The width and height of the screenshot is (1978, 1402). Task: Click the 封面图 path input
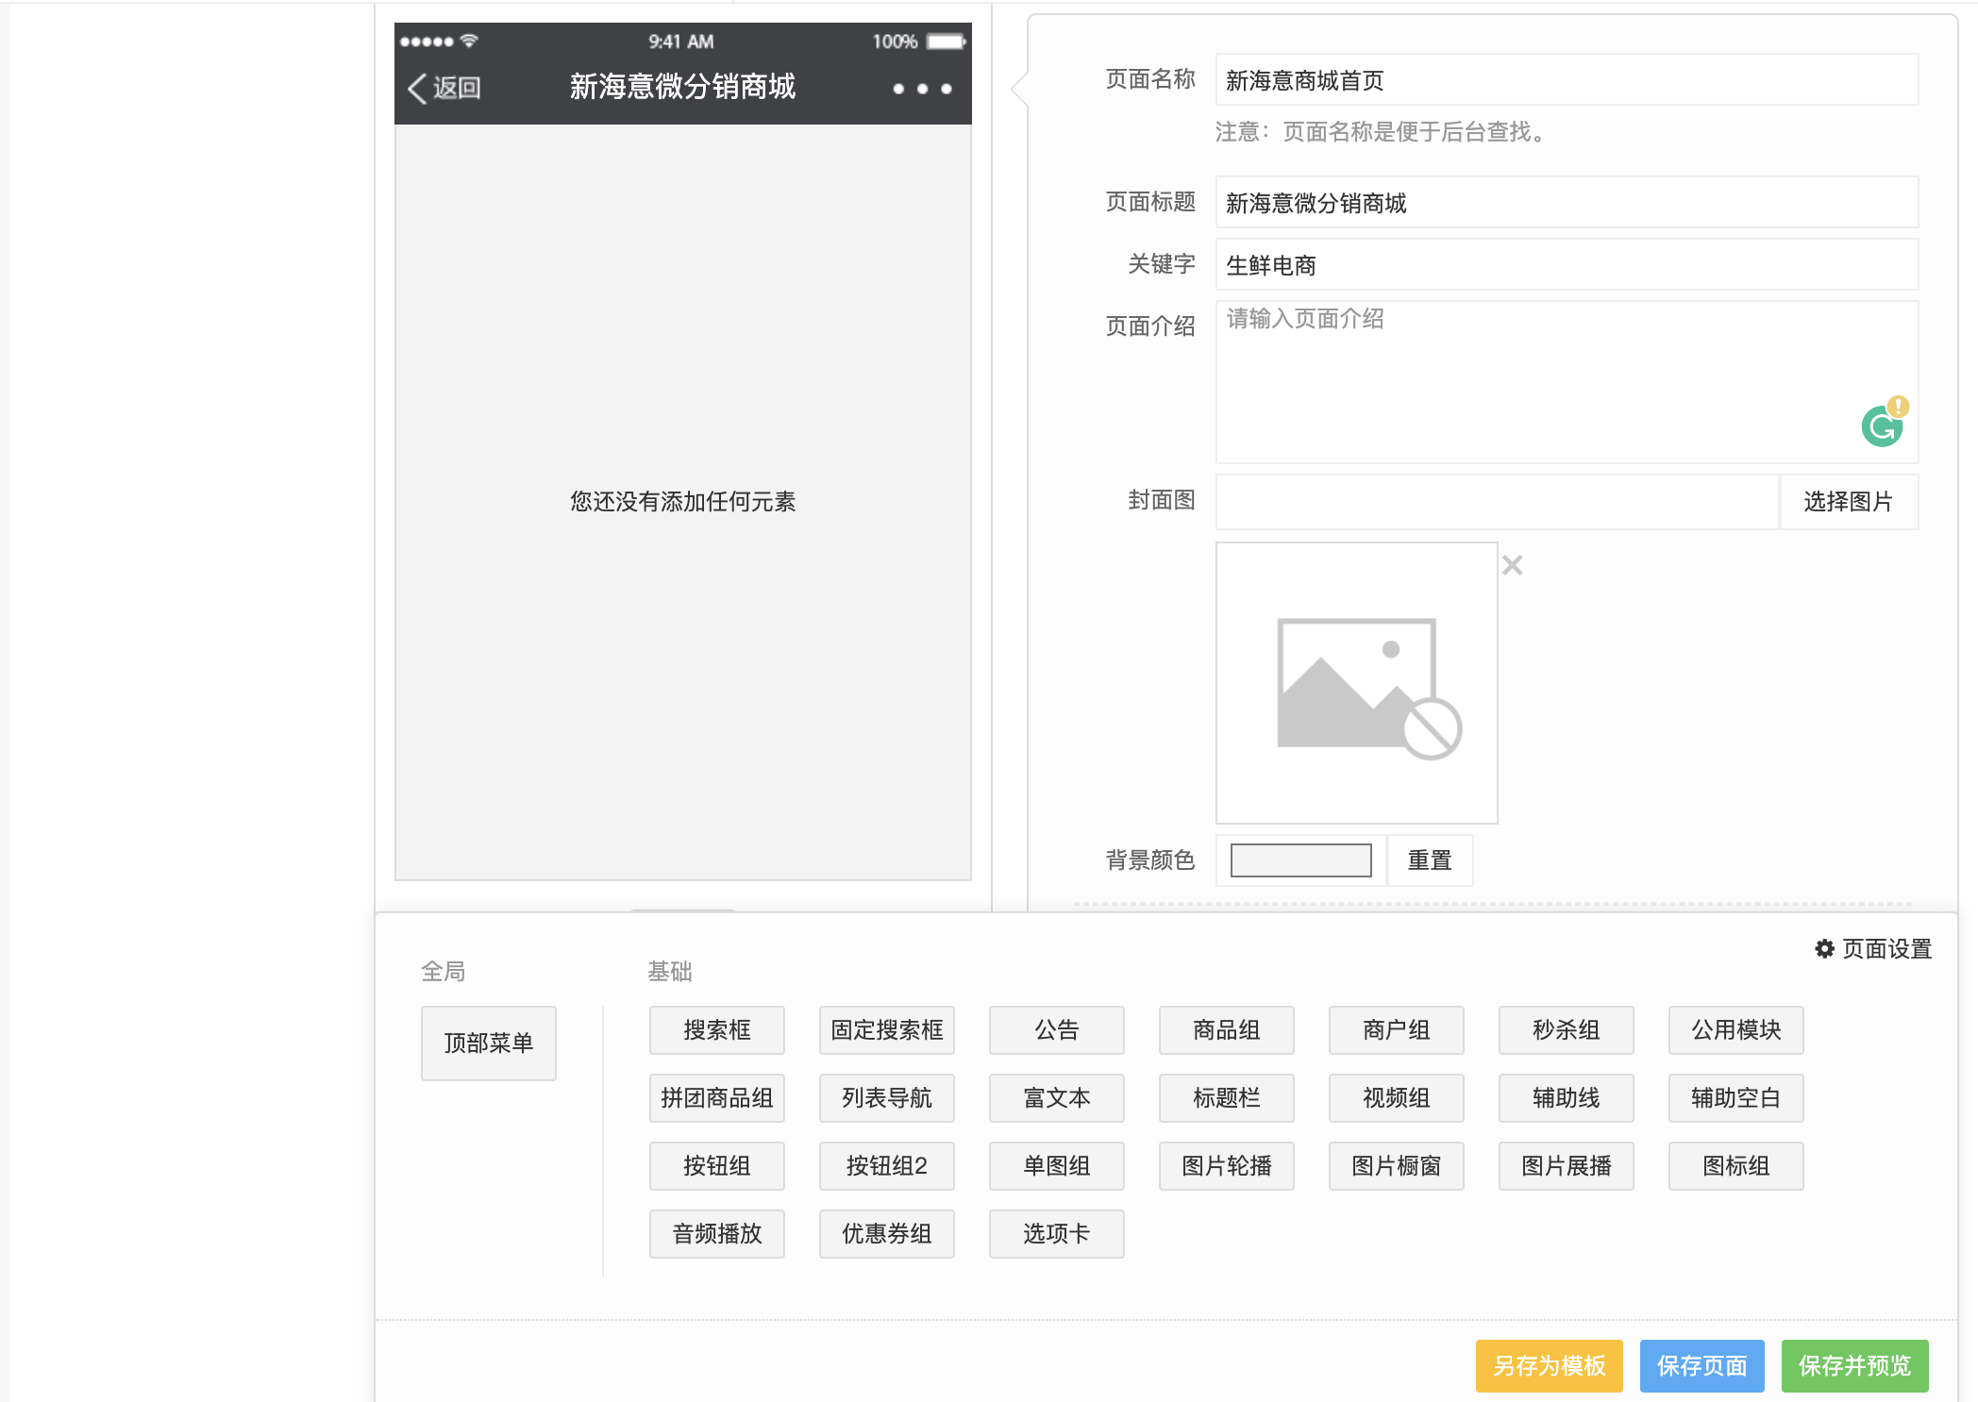[x=1497, y=501]
